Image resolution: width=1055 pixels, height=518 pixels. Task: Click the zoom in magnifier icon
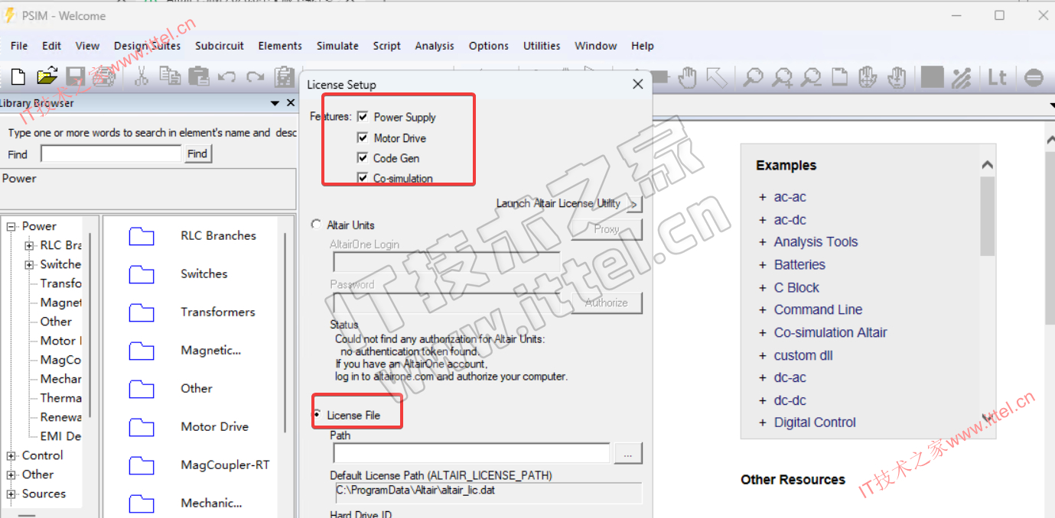[x=782, y=77]
